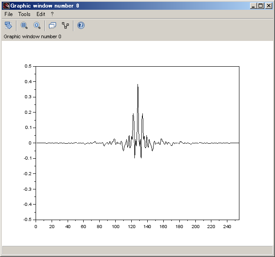
Task: Activate the zoom area magnifier tool
Action: 24,25
